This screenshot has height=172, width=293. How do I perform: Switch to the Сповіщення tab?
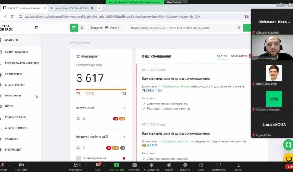click(x=239, y=56)
